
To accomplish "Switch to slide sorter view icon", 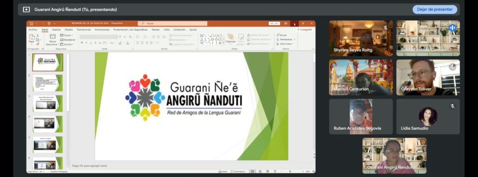I will (260, 171).
